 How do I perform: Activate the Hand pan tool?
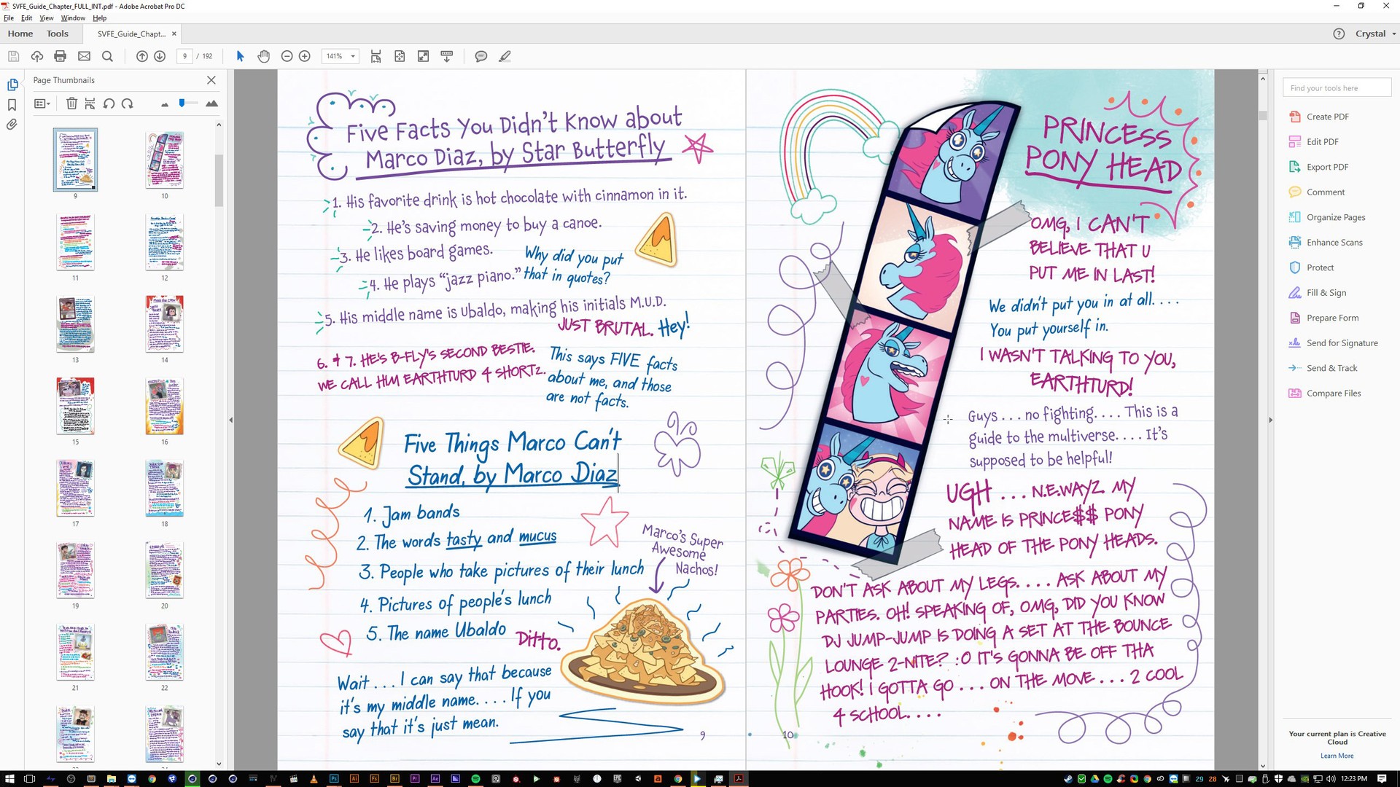pos(263,56)
